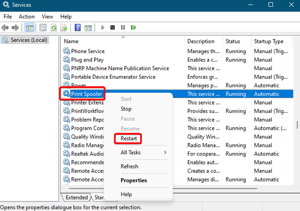Viewport: 300px width, 211px height.
Task: Click gear icon of PNRP Machine Name Publication Service
Action: (x=66, y=68)
